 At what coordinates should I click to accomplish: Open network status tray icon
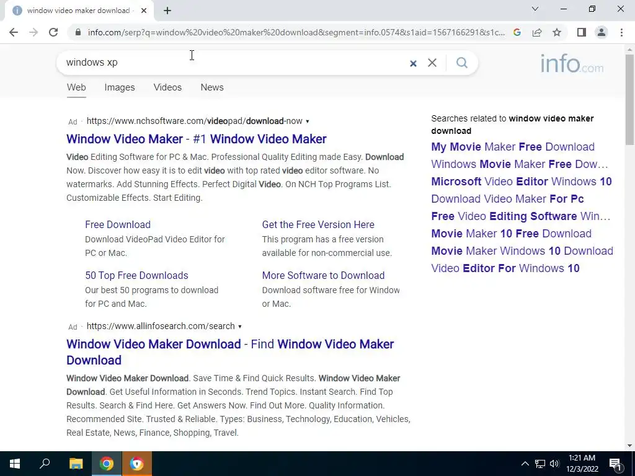pyautogui.click(x=540, y=464)
